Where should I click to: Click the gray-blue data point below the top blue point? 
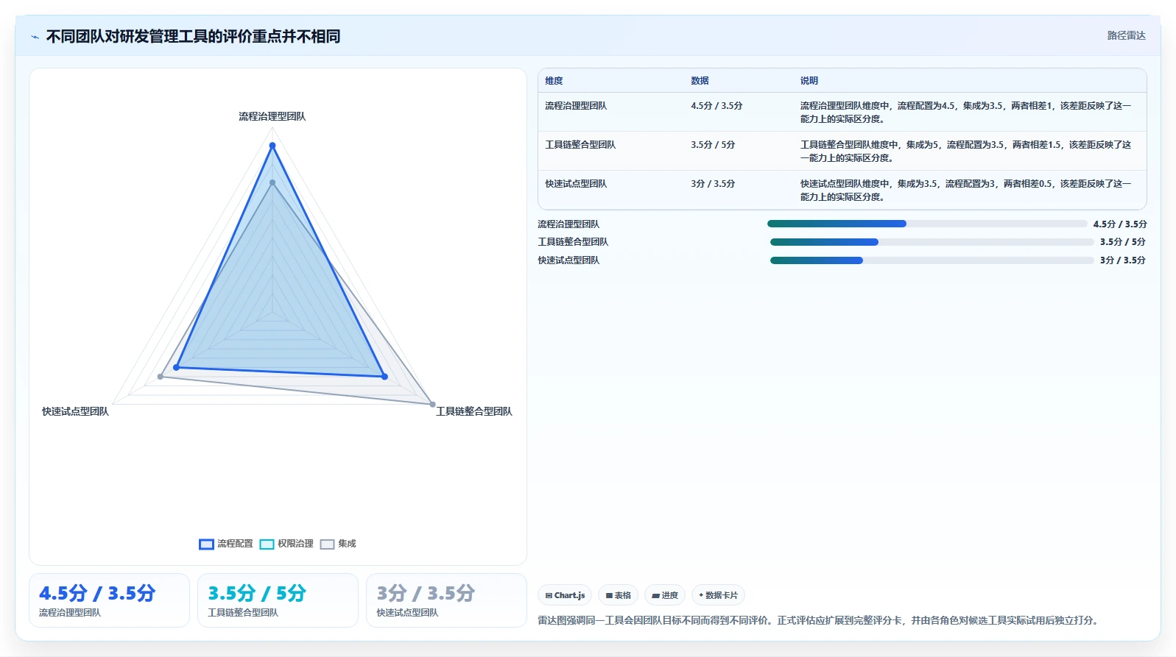(272, 182)
